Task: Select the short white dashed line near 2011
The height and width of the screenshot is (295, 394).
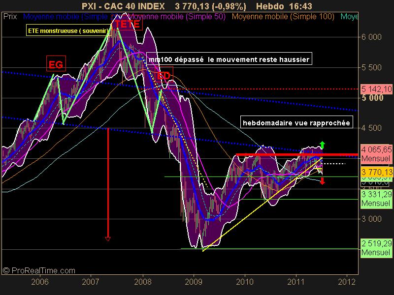Action: click(334, 164)
